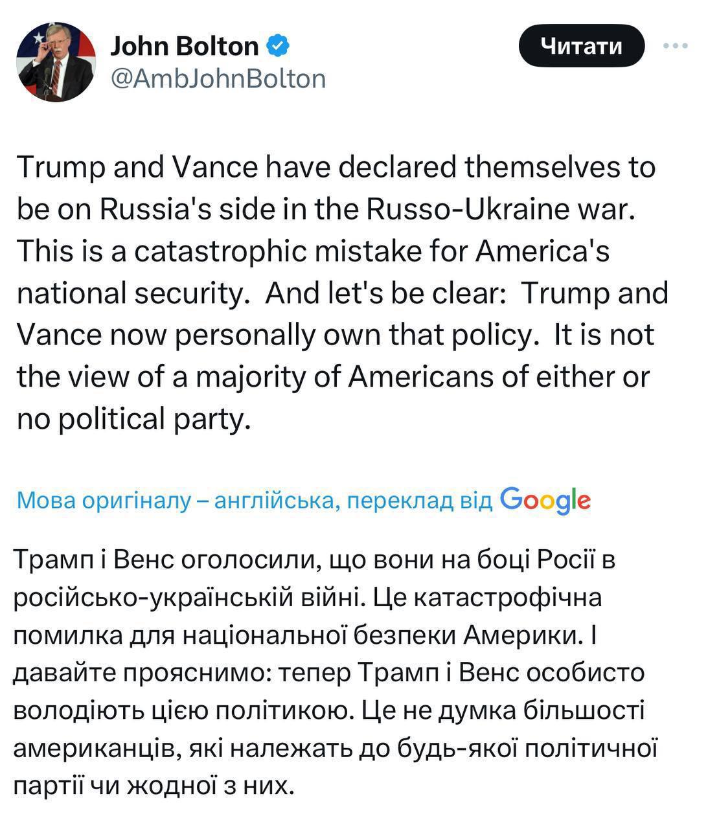Open John Bolton's profile picture
Viewport: 708px width, 829px height.
coord(56,62)
